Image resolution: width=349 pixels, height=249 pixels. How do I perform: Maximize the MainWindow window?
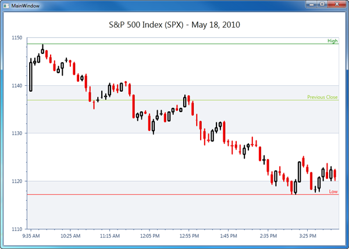(x=322, y=5)
